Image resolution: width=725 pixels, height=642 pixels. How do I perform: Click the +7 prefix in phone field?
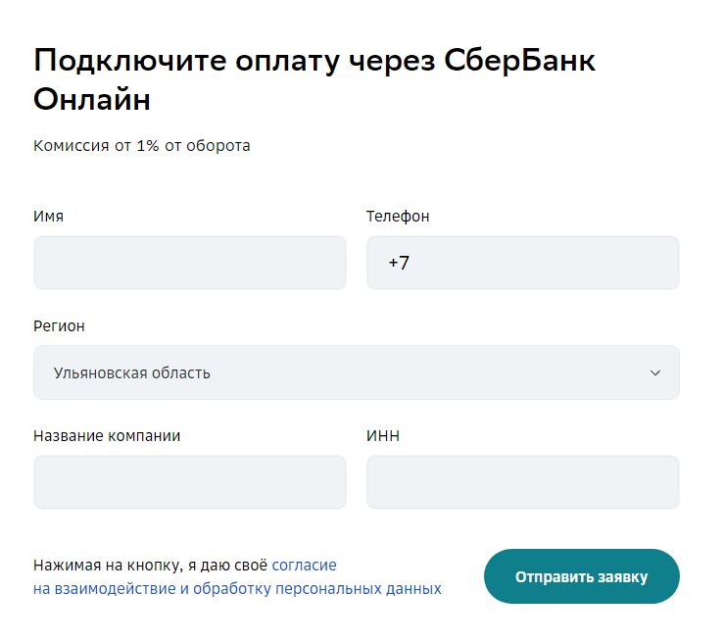[399, 263]
